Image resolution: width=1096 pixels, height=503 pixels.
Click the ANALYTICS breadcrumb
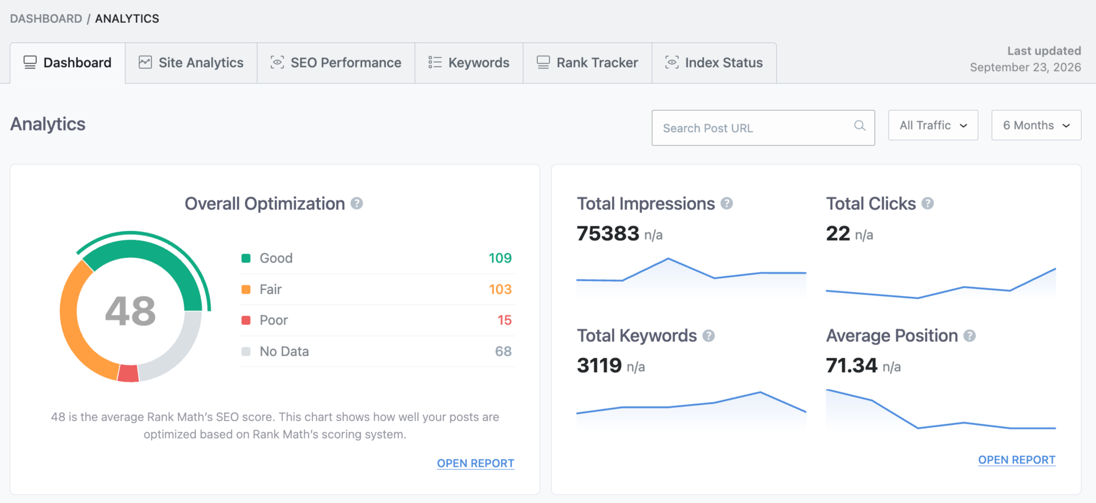coord(127,18)
